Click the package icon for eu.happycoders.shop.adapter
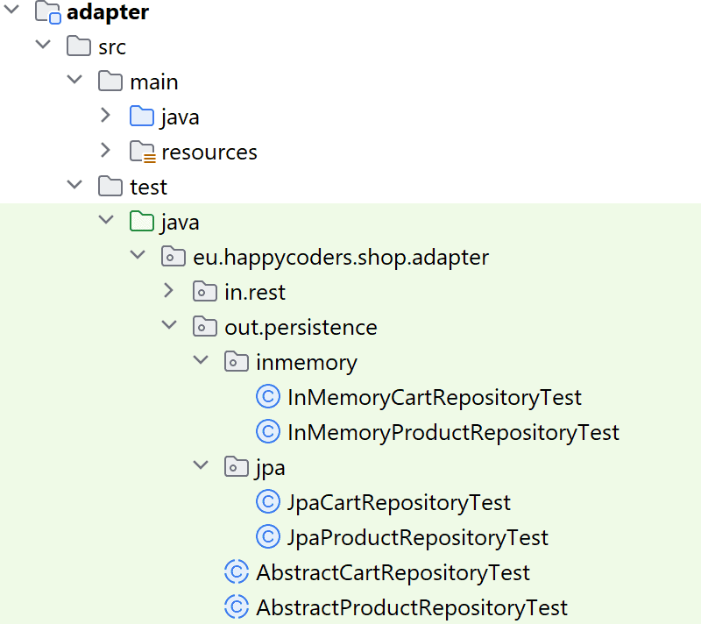This screenshot has width=701, height=624. (x=173, y=256)
